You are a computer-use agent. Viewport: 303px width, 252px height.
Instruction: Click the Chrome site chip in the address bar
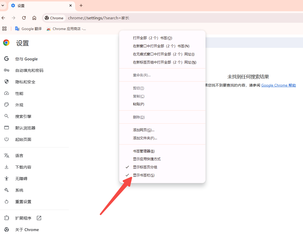pyautogui.click(x=54, y=18)
